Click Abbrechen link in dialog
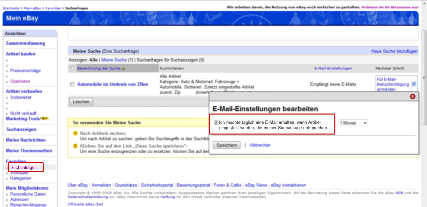 pos(260,145)
